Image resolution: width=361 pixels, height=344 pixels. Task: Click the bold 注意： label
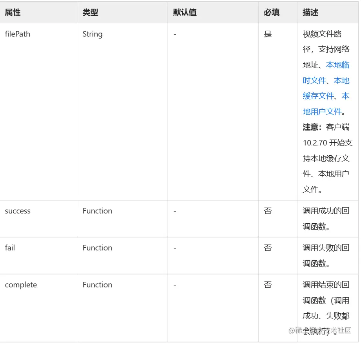tap(312, 127)
